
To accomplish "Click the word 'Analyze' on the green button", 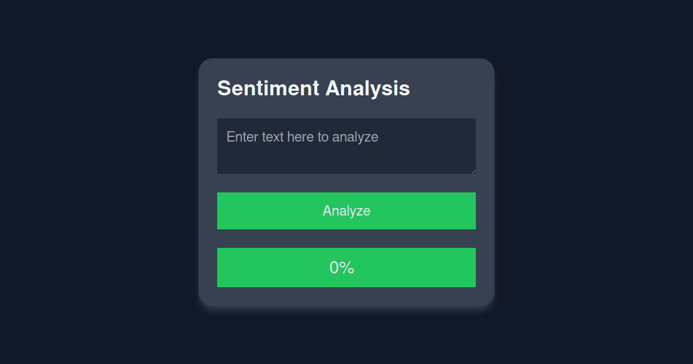I will coord(346,211).
